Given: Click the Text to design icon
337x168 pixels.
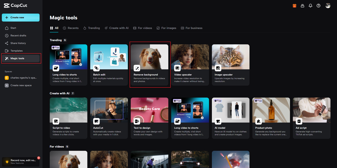Looking at the screenshot, I should (137, 121).
